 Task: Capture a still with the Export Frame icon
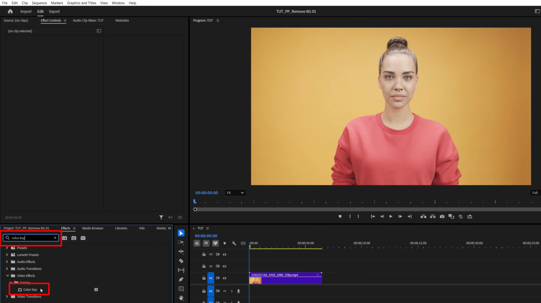point(442,216)
